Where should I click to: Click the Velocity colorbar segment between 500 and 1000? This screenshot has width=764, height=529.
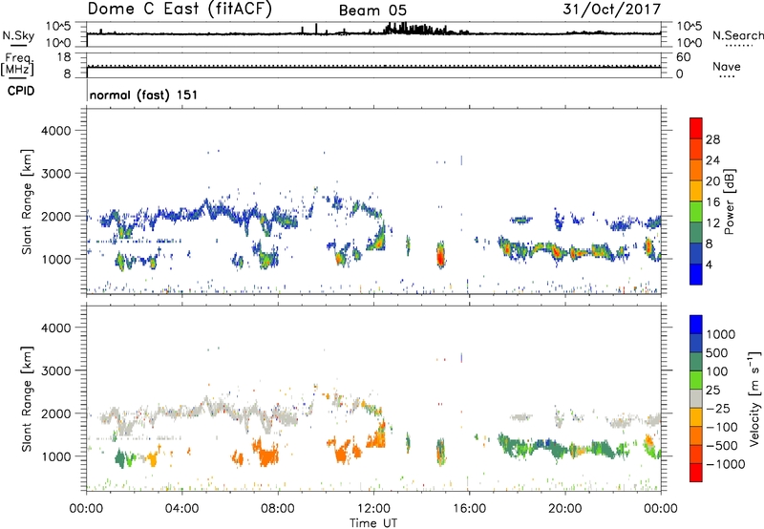click(x=696, y=343)
